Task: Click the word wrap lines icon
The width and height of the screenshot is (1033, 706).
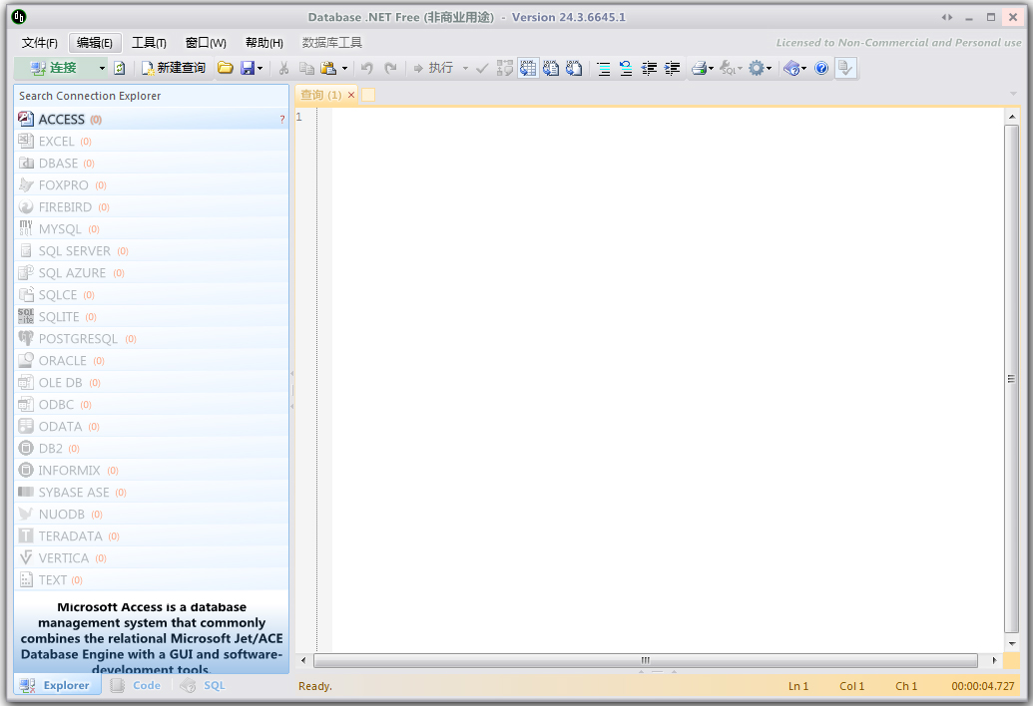Action: click(x=626, y=68)
